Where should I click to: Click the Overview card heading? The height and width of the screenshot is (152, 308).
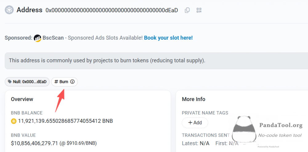point(22,99)
